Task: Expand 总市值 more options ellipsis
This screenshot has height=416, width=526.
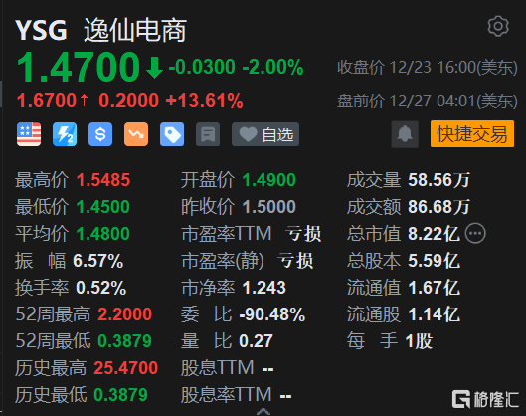Action: tap(475, 233)
